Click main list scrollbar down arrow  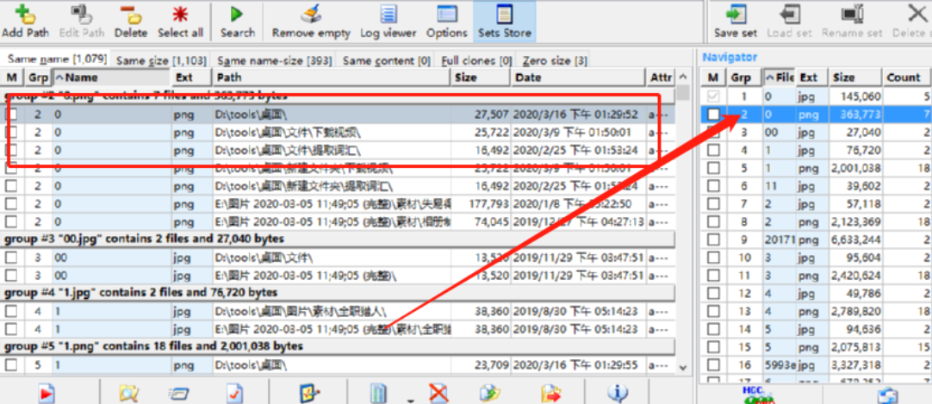coord(683,369)
